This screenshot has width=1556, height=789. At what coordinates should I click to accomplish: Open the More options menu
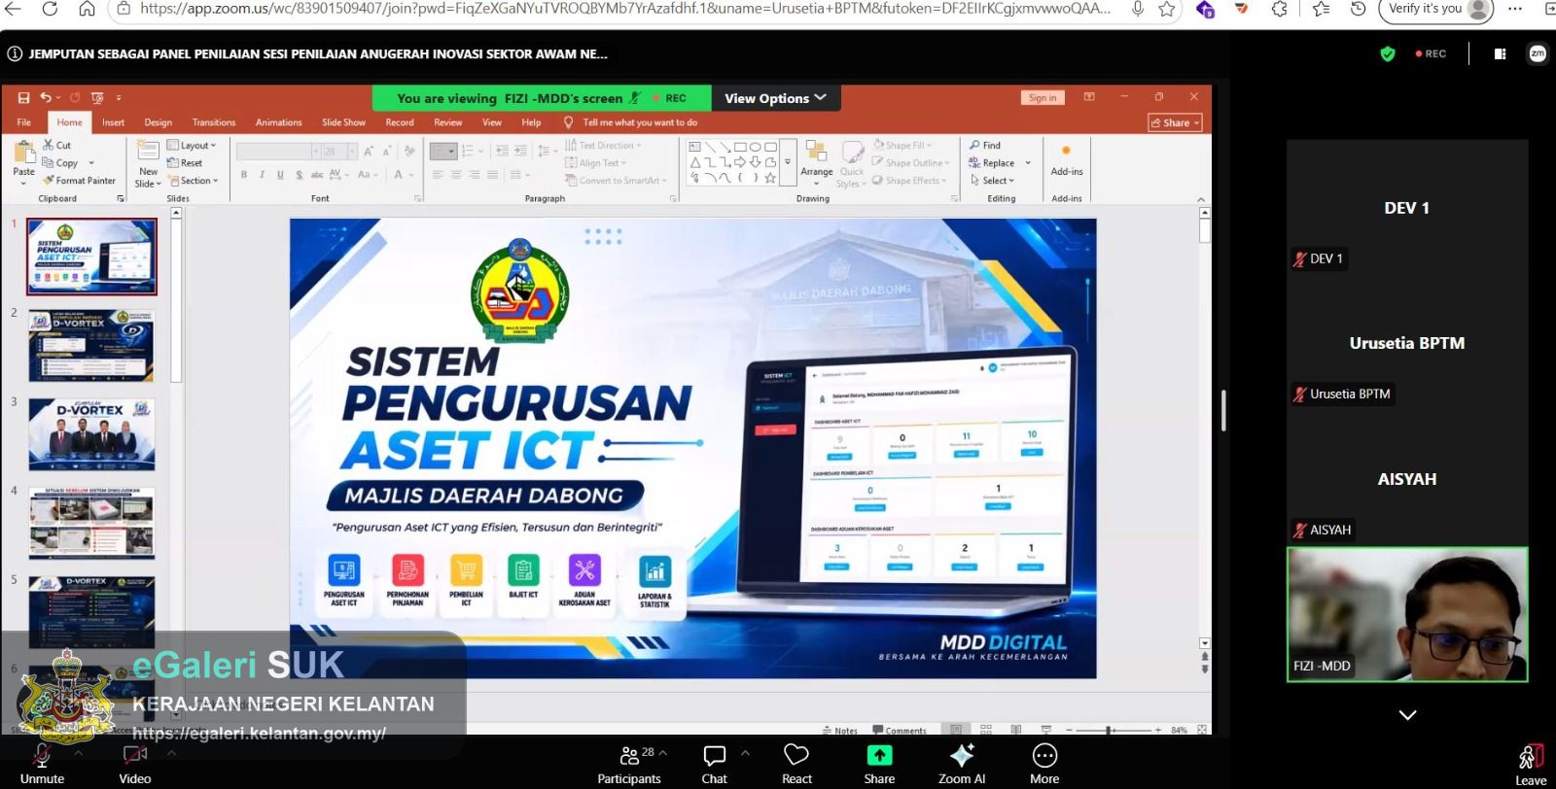[1044, 764]
